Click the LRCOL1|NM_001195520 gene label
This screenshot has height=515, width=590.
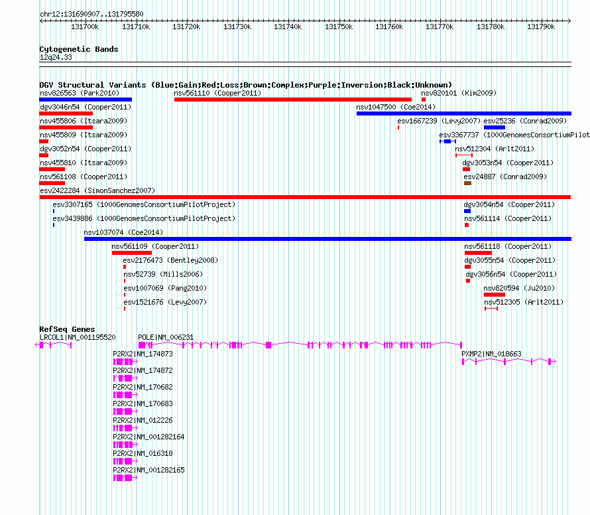(78, 338)
